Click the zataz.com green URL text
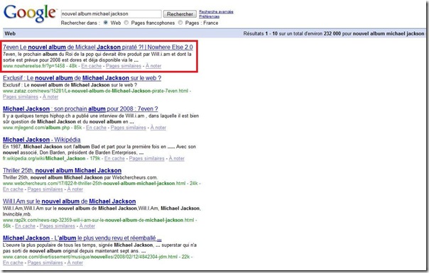The image size is (429, 273). [95, 91]
